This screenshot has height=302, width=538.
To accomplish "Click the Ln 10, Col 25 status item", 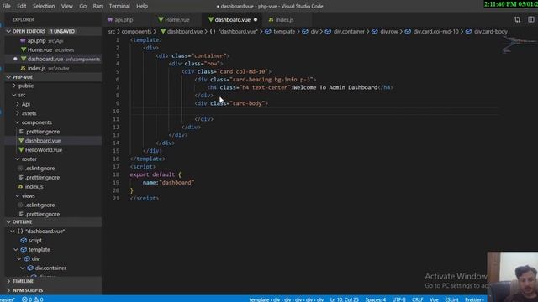I will (344, 299).
